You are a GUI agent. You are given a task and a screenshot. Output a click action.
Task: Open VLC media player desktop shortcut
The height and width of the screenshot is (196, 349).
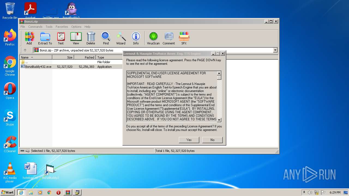[10, 173]
